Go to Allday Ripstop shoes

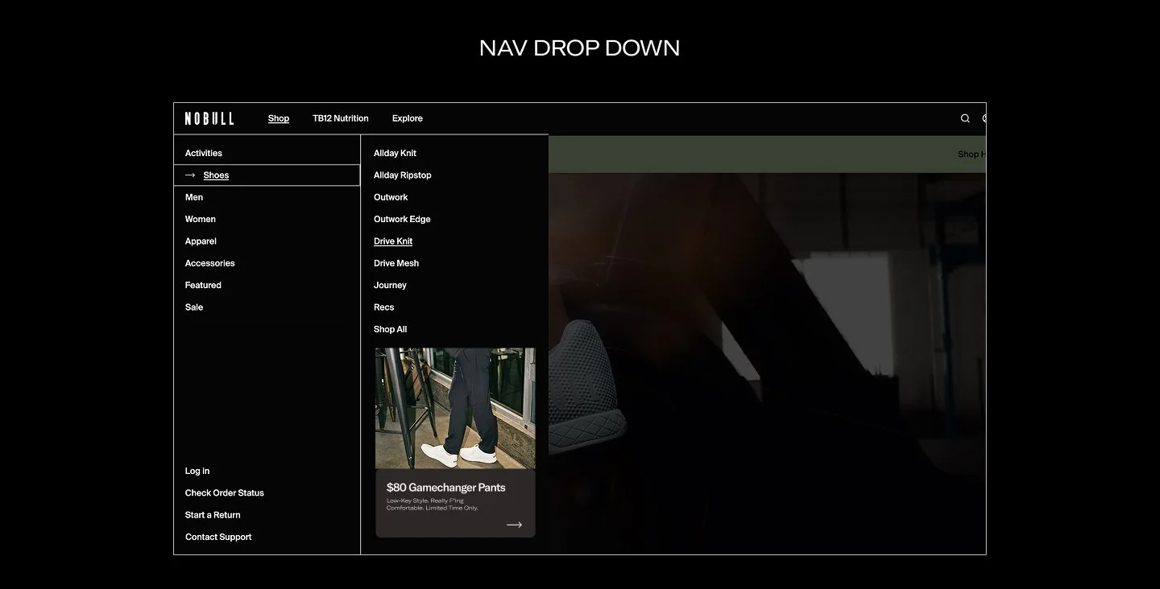[x=403, y=175]
